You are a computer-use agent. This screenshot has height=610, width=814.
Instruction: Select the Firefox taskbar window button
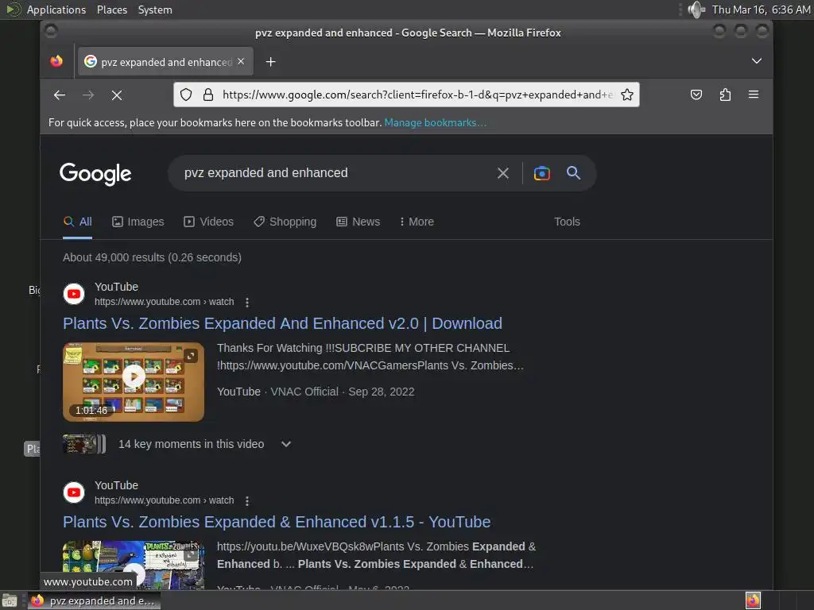pos(94,600)
